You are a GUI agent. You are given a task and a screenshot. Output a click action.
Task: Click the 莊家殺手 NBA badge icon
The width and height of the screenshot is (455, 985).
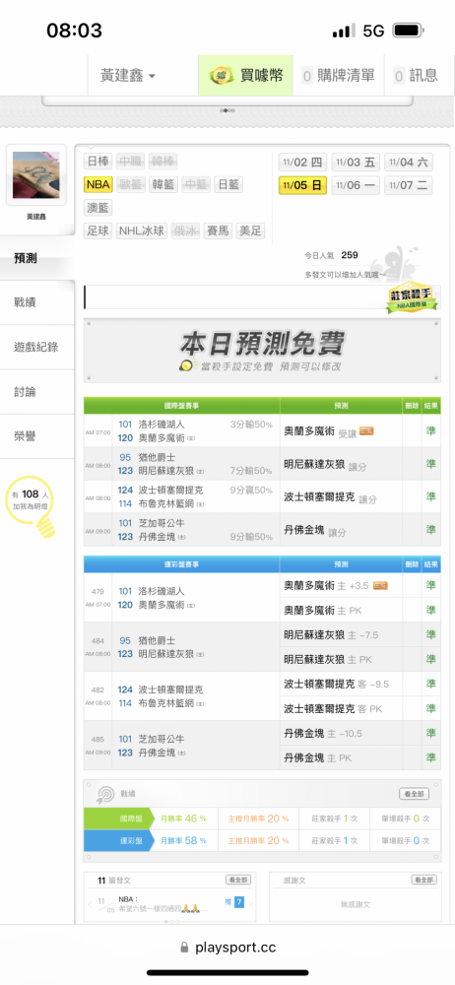[412, 299]
